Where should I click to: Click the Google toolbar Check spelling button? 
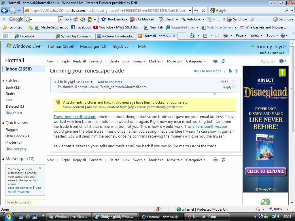(167, 19)
